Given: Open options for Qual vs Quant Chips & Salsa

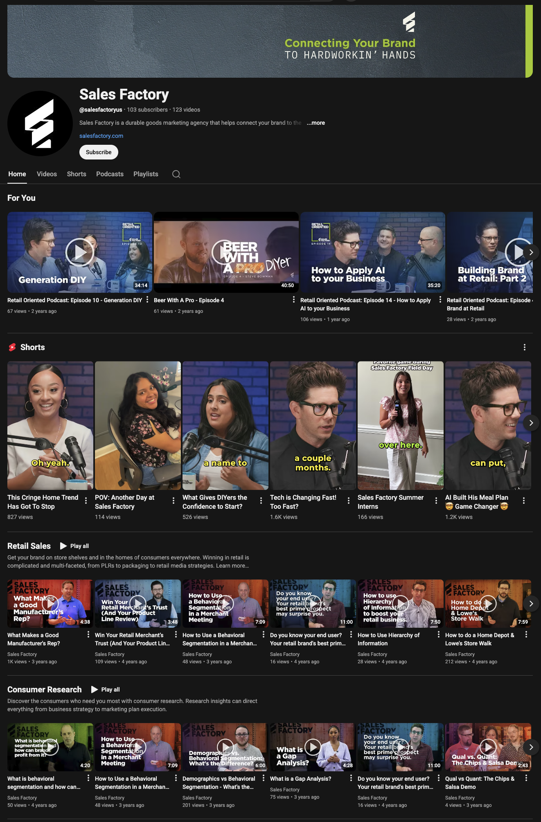Looking at the screenshot, I should point(526,778).
